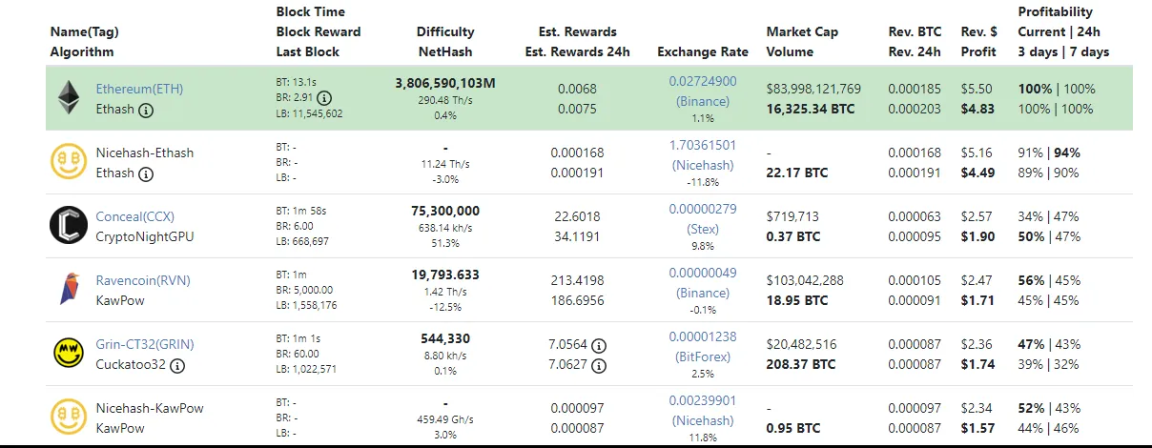Click the Exchange Rate column header

(703, 51)
